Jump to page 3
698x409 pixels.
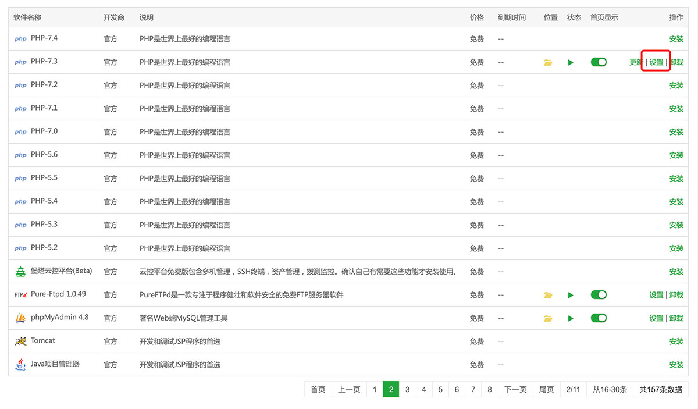click(408, 390)
